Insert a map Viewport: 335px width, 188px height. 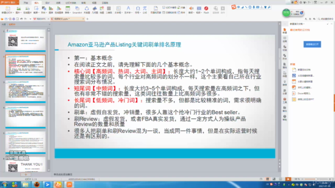[x=102, y=10]
